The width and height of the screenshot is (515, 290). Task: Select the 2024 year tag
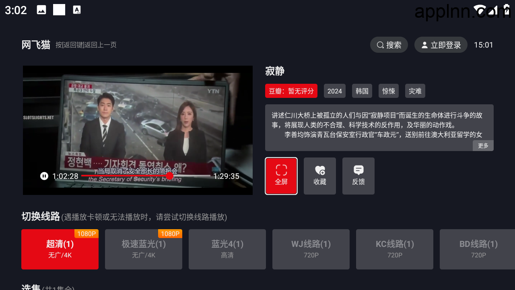pos(335,91)
